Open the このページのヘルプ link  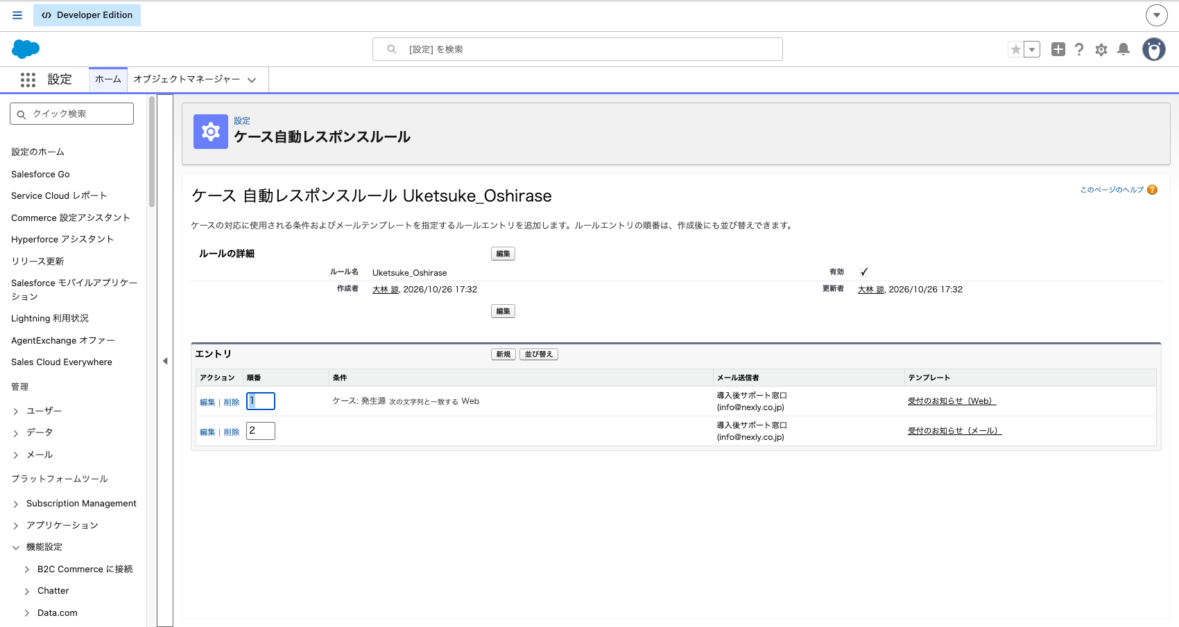pyautogui.click(x=1112, y=190)
